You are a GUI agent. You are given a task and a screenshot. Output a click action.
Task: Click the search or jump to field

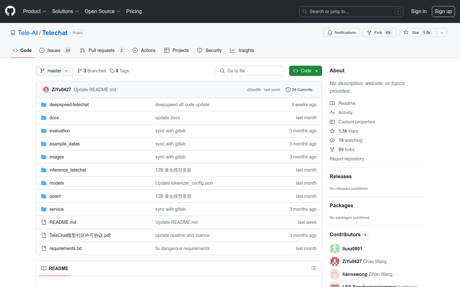351,11
